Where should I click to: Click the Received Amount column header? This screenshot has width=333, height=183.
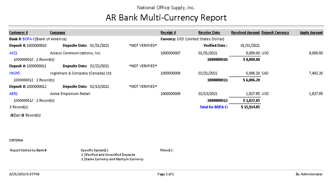coord(245,33)
